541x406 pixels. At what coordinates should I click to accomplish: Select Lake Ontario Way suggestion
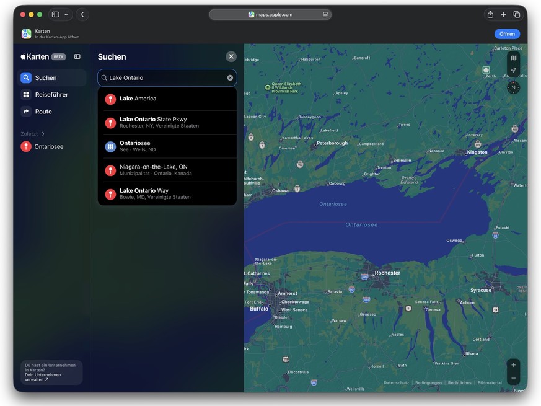[168, 193]
